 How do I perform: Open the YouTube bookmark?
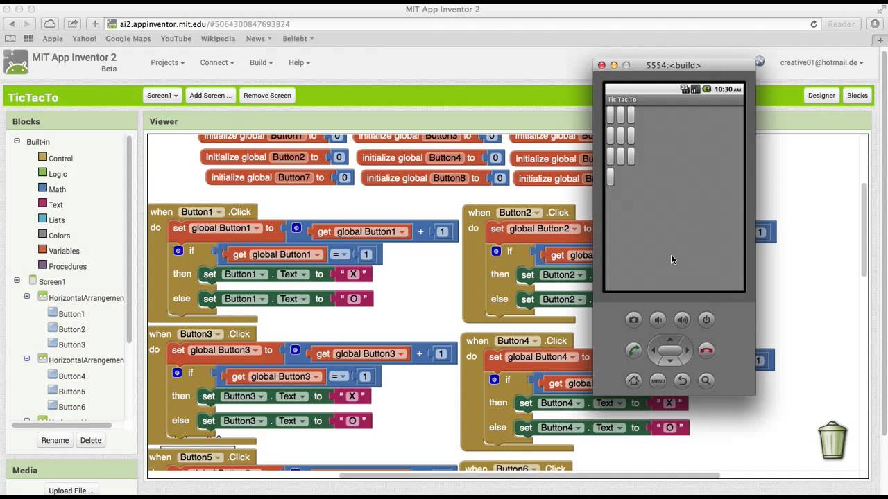(176, 39)
